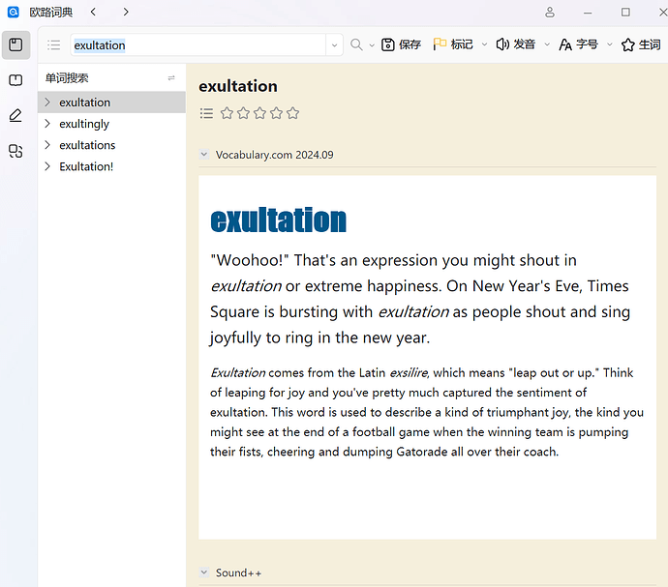This screenshot has height=587, width=668.
Task: Select exultations in the word list
Action: click(87, 145)
